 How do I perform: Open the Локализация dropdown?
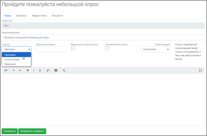click(155, 49)
